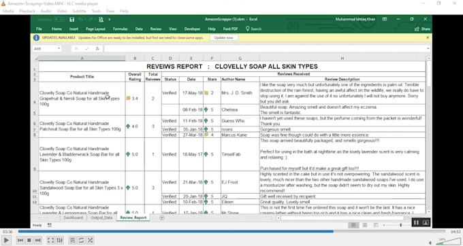Click the Share button in Excel
This screenshot has width=463, height=246.
[x=423, y=29]
